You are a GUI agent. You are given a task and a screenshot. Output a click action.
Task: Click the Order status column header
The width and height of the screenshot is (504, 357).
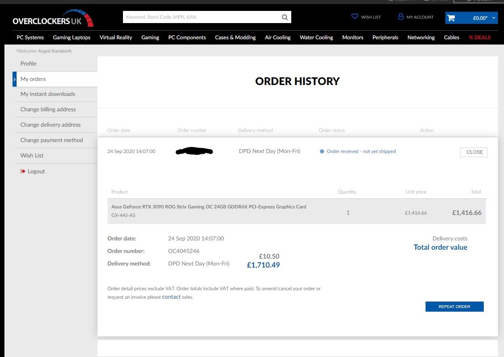click(x=332, y=130)
